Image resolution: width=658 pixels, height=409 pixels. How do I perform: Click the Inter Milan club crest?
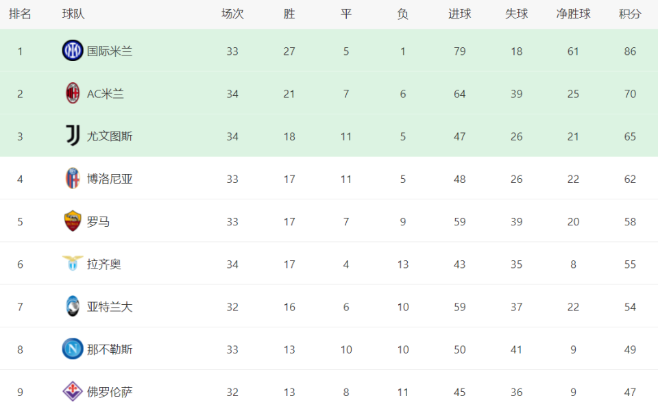click(73, 50)
